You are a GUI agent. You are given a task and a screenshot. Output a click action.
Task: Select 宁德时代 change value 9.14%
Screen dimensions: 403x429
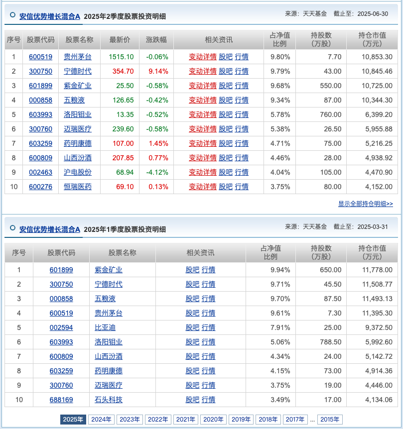[158, 71]
